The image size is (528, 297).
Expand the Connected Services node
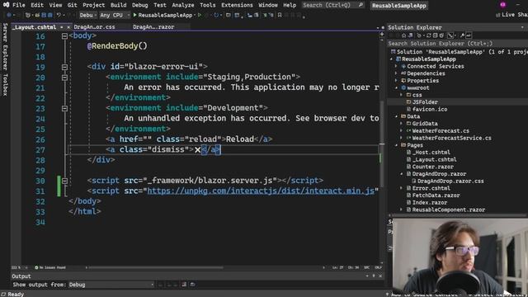[396, 66]
